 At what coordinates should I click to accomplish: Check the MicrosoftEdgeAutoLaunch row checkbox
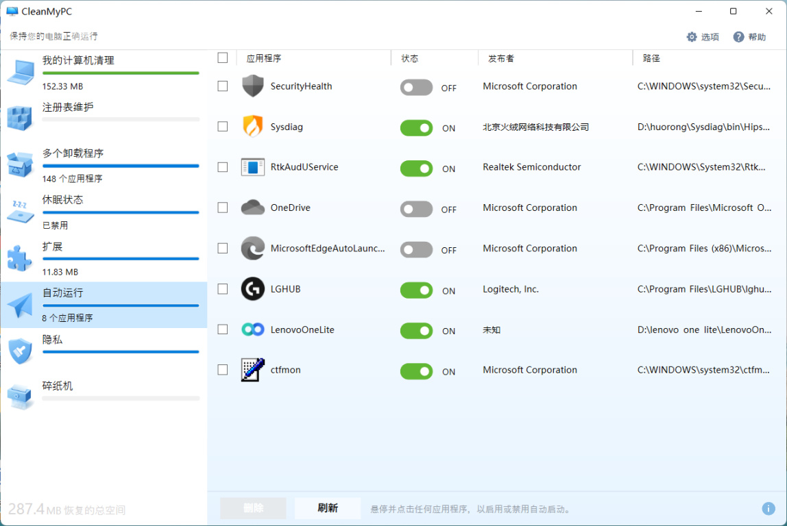(223, 248)
